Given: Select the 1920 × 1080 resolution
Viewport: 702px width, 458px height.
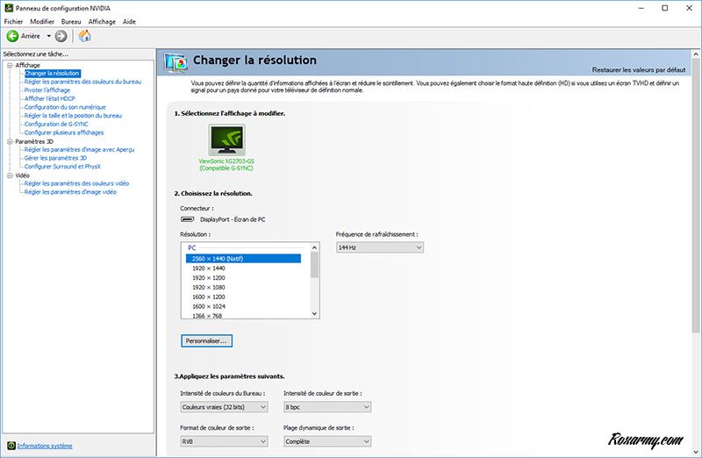Looking at the screenshot, I should 207,287.
